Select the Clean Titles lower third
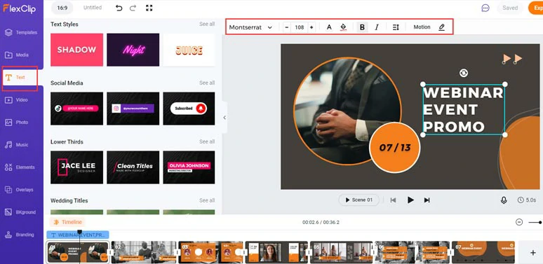This screenshot has width=543, height=264. click(133, 167)
